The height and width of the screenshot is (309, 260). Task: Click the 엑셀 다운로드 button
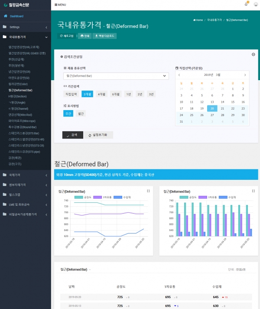pyautogui.click(x=104, y=36)
